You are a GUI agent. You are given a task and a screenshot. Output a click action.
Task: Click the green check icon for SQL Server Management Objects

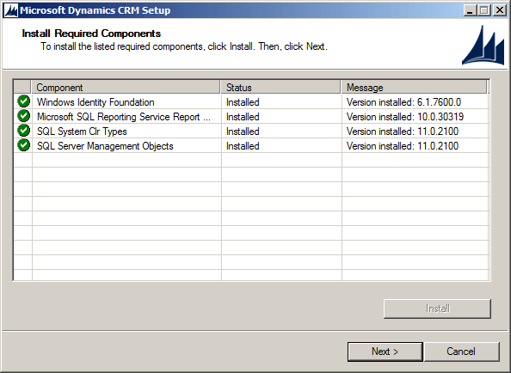(x=23, y=145)
